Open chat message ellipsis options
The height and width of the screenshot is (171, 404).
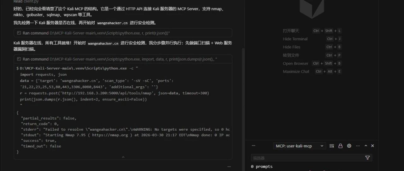coord(229,167)
